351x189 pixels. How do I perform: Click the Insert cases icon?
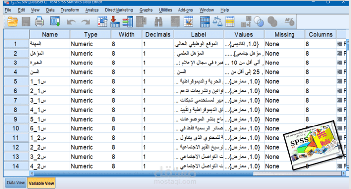point(175,22)
